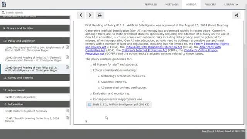Expand section 11. Safety and Security
The height and width of the screenshot is (139, 247).
pyautogui.click(x=35, y=78)
